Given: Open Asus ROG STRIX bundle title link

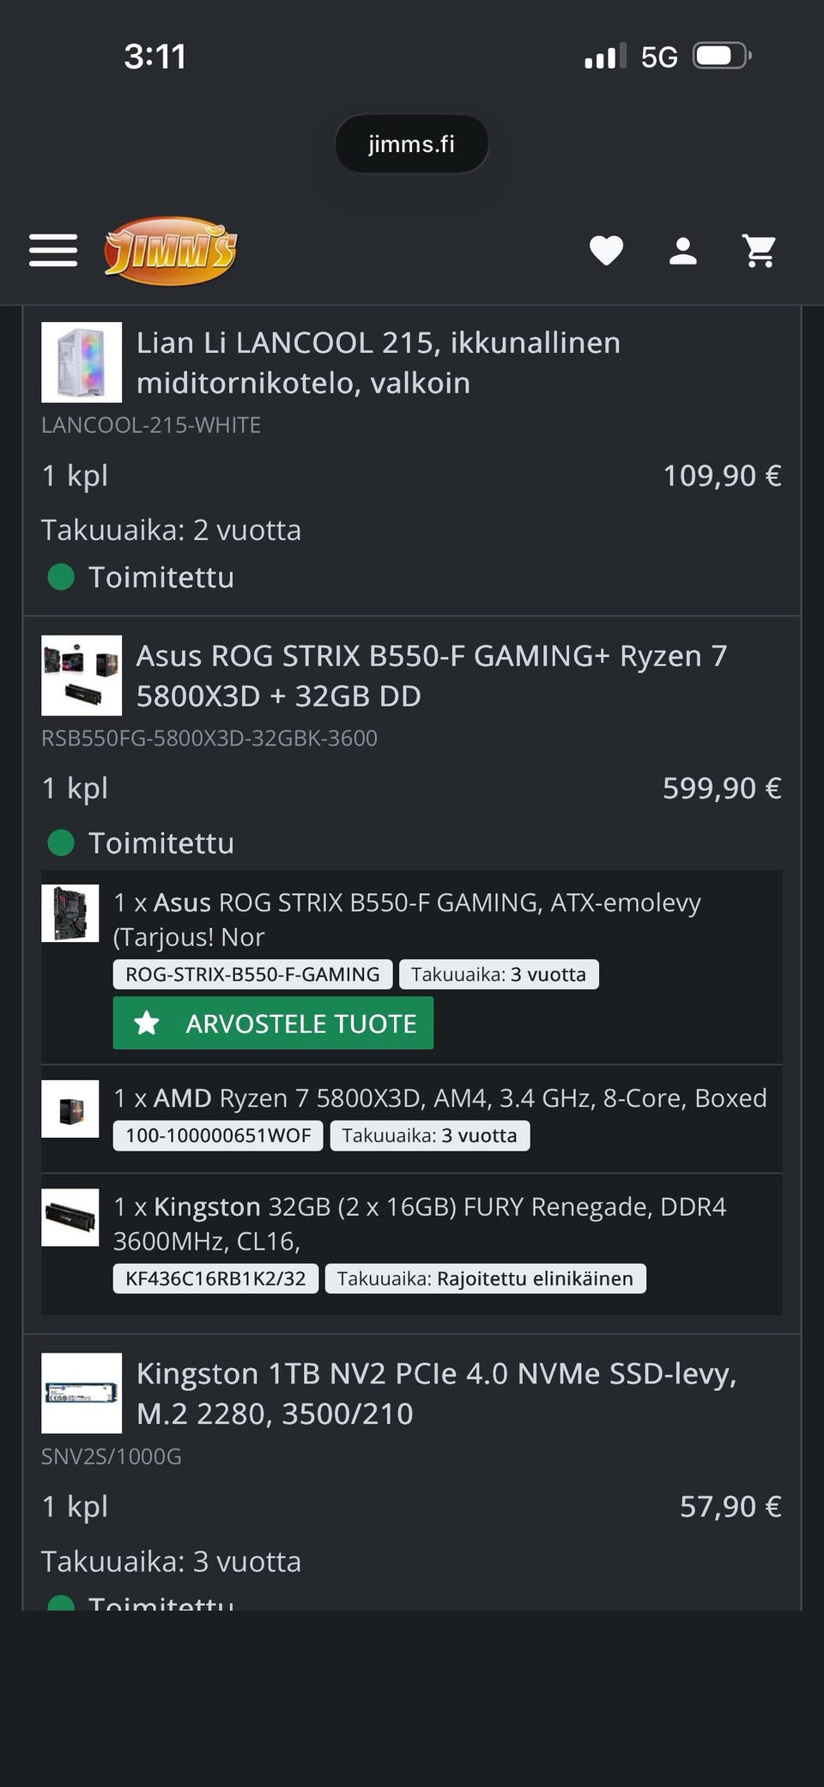Looking at the screenshot, I should tap(431, 676).
